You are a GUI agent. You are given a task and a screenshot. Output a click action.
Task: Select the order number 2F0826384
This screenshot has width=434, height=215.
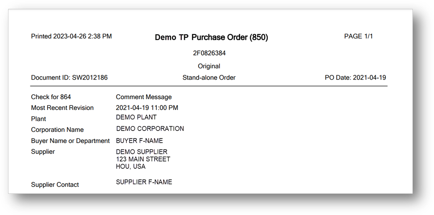209,54
